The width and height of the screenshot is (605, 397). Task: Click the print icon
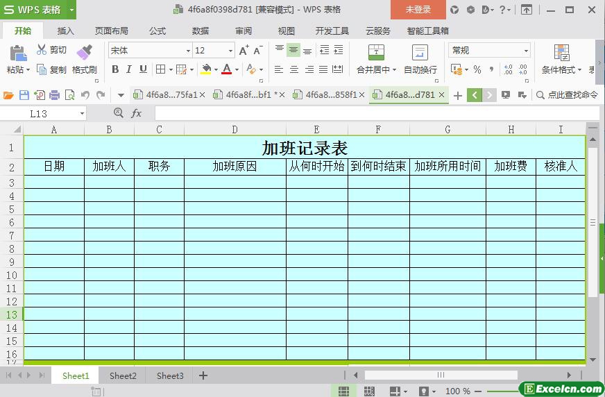tap(54, 95)
